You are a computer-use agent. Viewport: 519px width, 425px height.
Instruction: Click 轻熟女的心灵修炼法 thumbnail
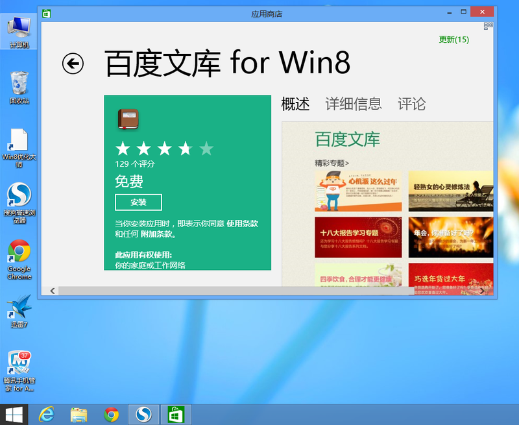click(451, 191)
